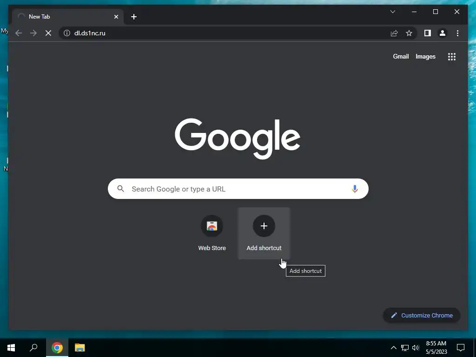Open the Web Store shortcut
The image size is (476, 357).
[212, 233]
